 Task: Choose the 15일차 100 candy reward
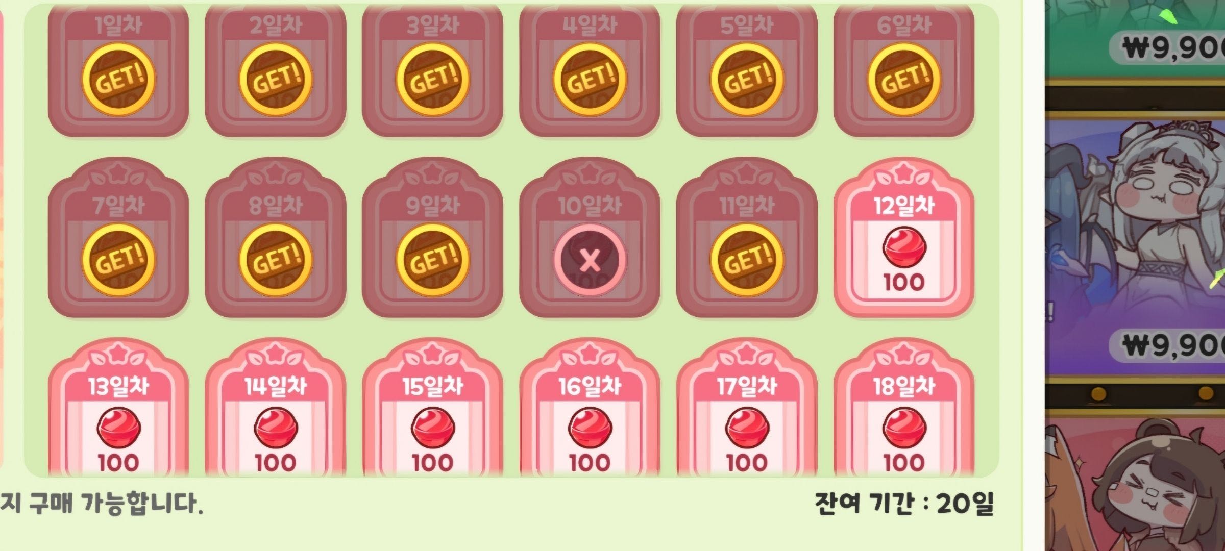(433, 408)
